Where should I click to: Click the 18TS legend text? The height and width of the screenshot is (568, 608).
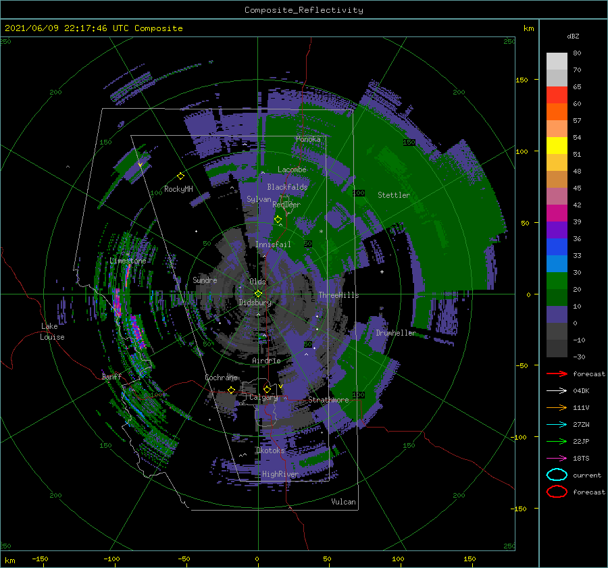(x=581, y=458)
